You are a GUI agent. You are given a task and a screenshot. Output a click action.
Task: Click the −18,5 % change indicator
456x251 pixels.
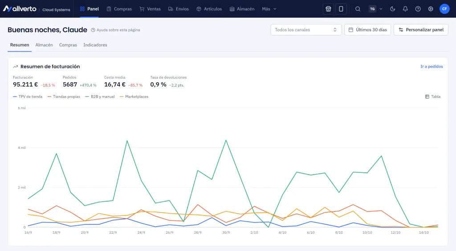coord(48,85)
